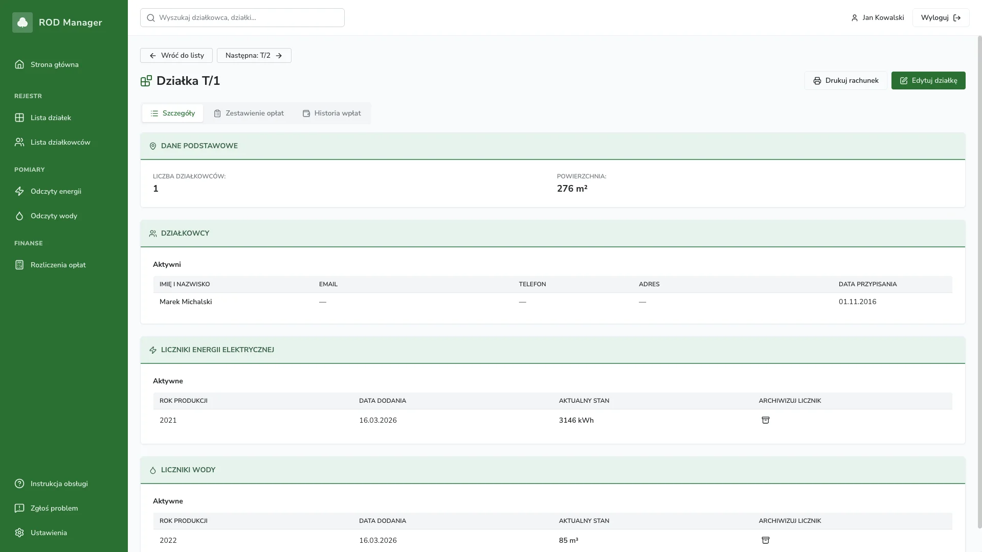Click Drukuj rachunek button
This screenshot has height=552, width=982.
point(845,81)
